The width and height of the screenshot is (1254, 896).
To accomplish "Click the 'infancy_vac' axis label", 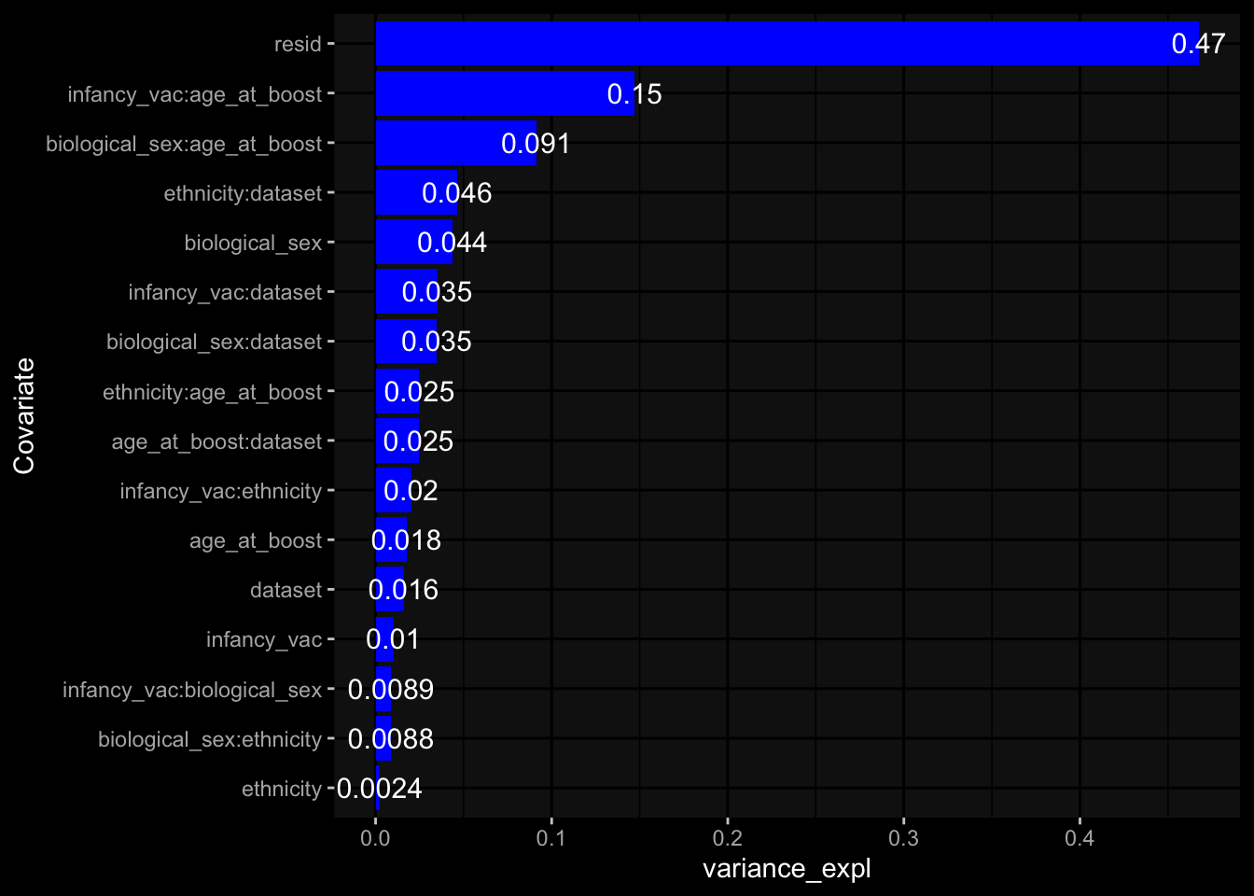I will (264, 640).
